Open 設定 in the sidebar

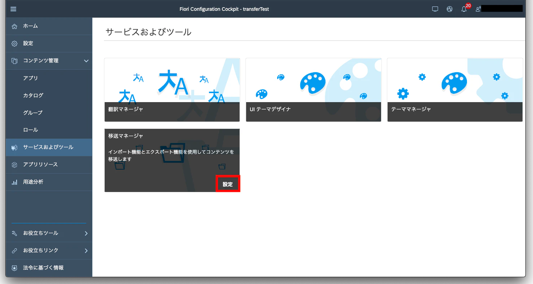pos(49,44)
